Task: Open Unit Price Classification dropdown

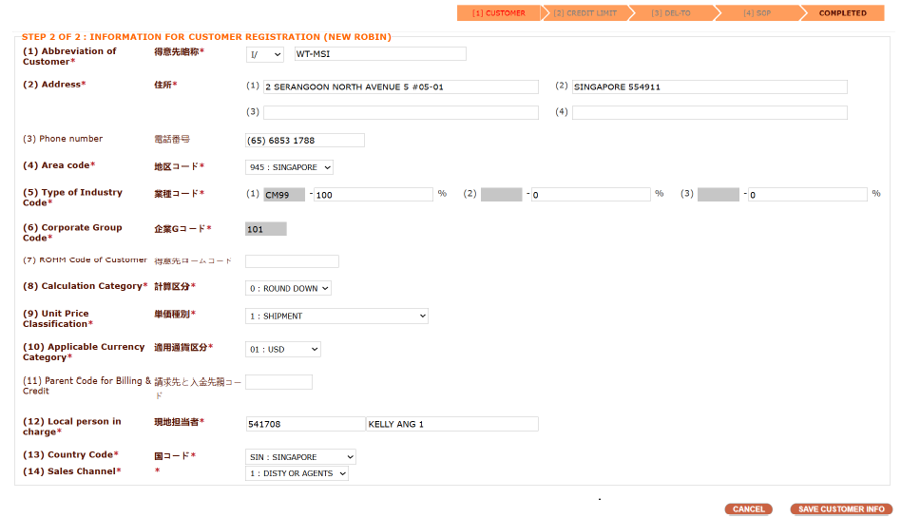Action: point(336,316)
